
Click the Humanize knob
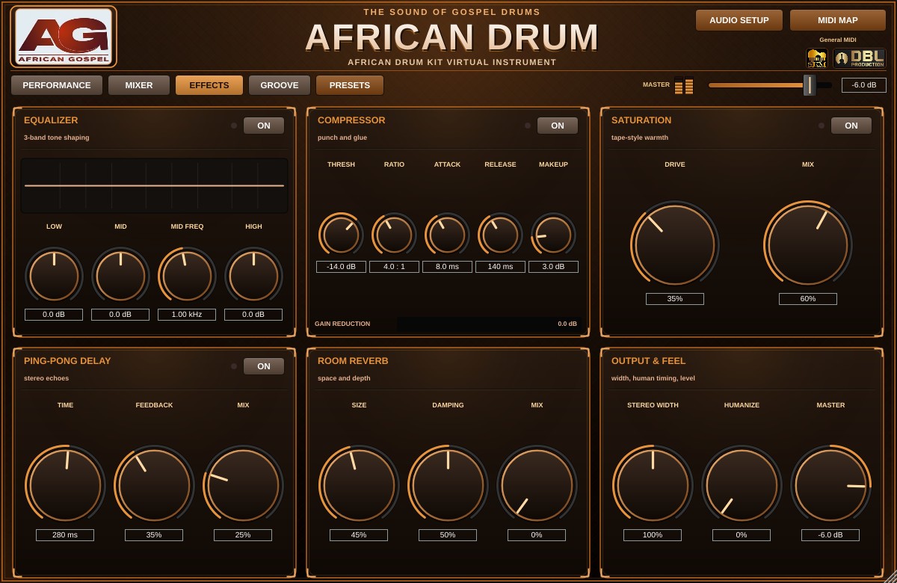coord(742,485)
